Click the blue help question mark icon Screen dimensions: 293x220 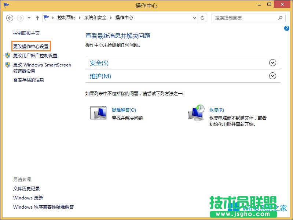pyautogui.click(x=287, y=28)
